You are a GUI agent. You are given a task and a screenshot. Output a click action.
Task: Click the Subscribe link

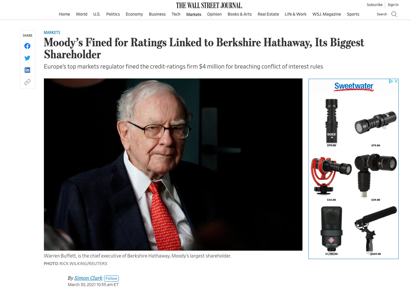tap(375, 5)
